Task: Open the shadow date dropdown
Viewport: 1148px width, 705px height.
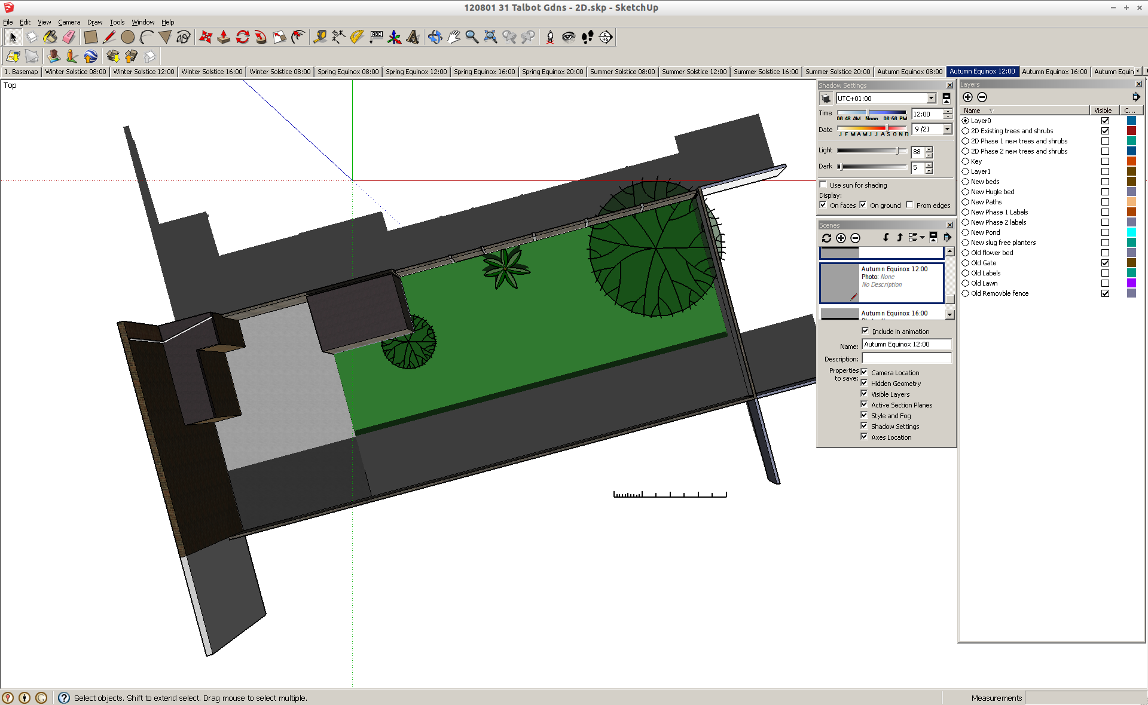Action: [x=947, y=129]
